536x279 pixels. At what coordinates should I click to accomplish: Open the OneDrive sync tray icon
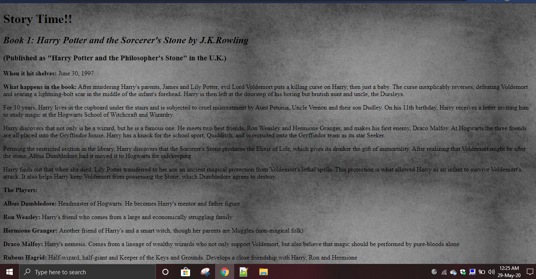pyautogui.click(x=453, y=272)
